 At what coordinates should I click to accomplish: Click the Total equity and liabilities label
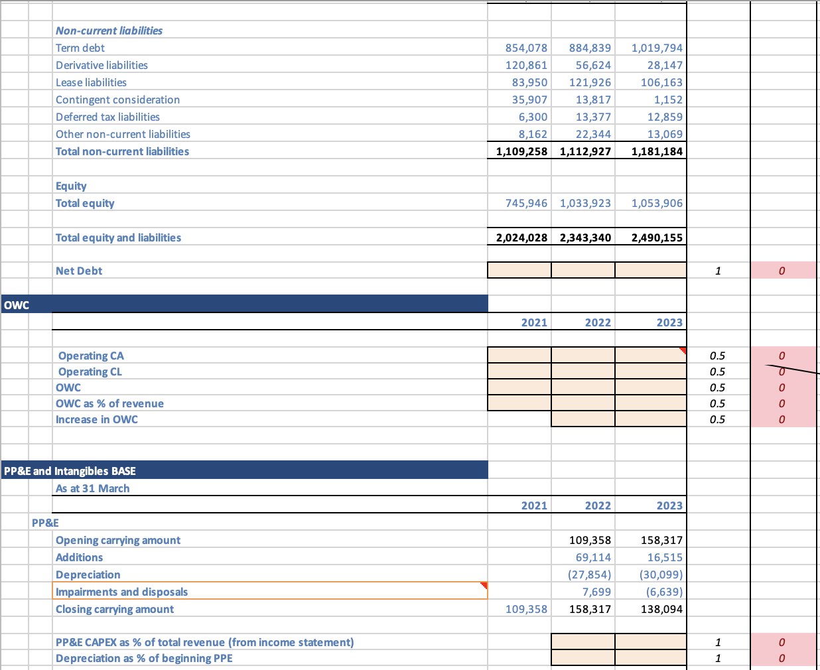point(118,237)
